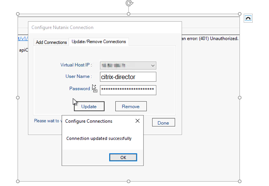Click the 'User Name :' label
The width and height of the screenshot is (269, 186).
(x=78, y=76)
